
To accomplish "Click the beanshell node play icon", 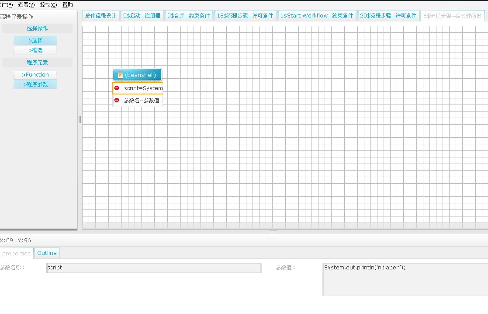I will coord(120,75).
